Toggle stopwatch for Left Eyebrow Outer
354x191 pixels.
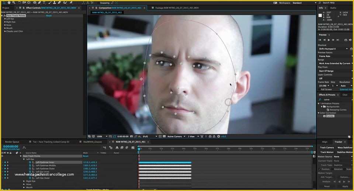tap(30, 169)
